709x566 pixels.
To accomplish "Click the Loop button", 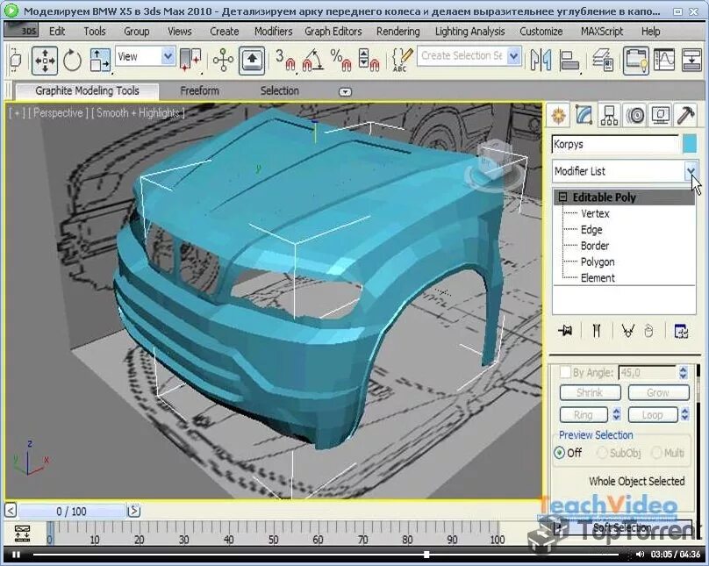I will [x=653, y=414].
